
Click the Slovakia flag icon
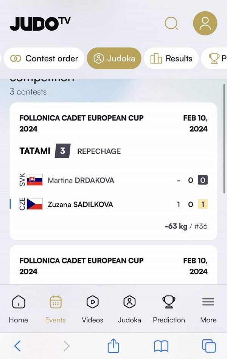click(x=35, y=180)
